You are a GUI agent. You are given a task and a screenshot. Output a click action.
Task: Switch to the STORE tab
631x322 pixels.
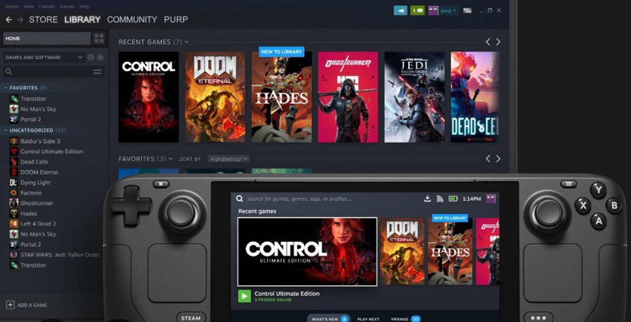tap(43, 19)
